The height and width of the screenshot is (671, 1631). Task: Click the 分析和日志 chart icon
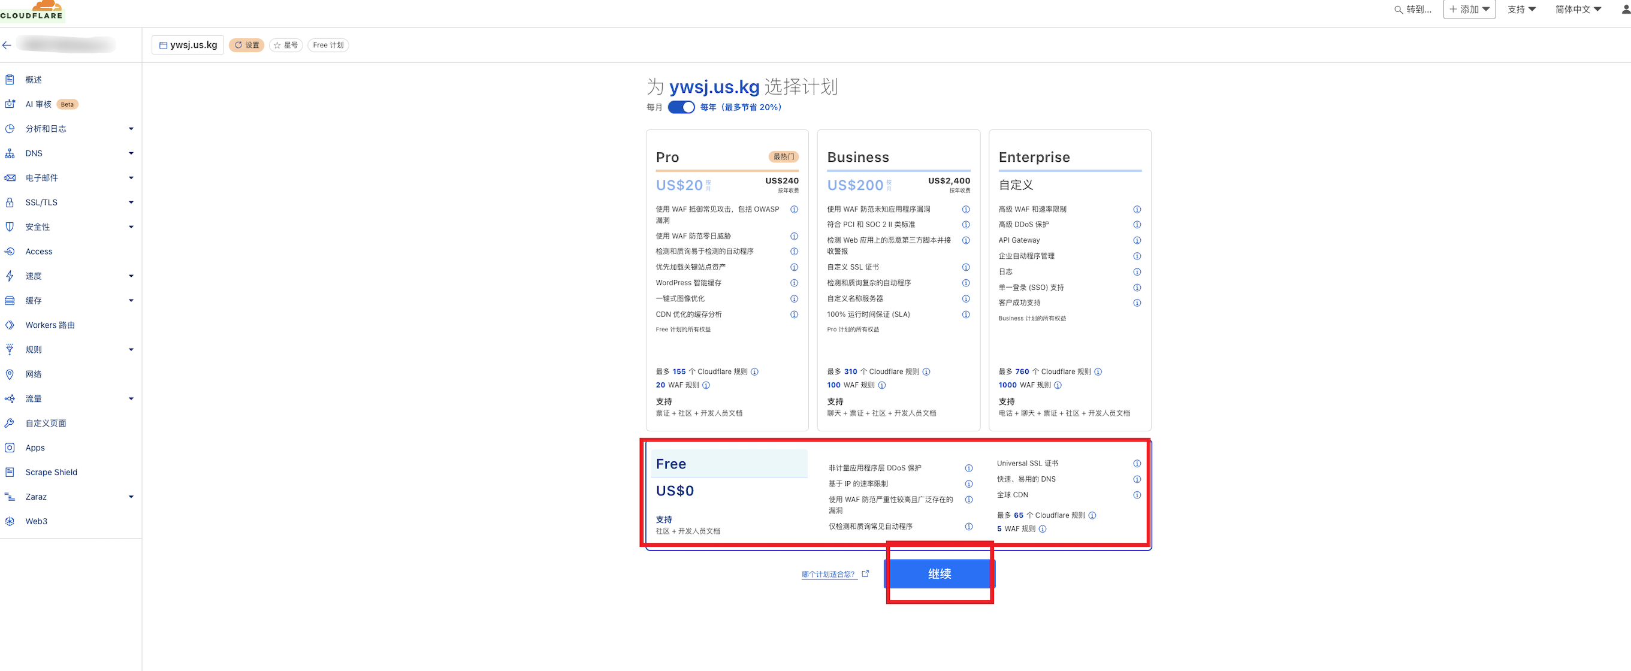(x=10, y=128)
